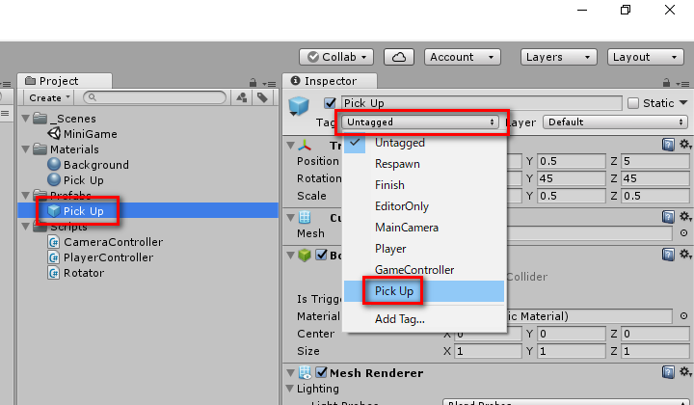This screenshot has height=405, width=694.
Task: Click the Pick Up name field
Action: point(482,103)
